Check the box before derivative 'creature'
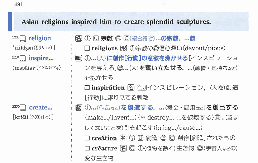 click(x=87, y=148)
